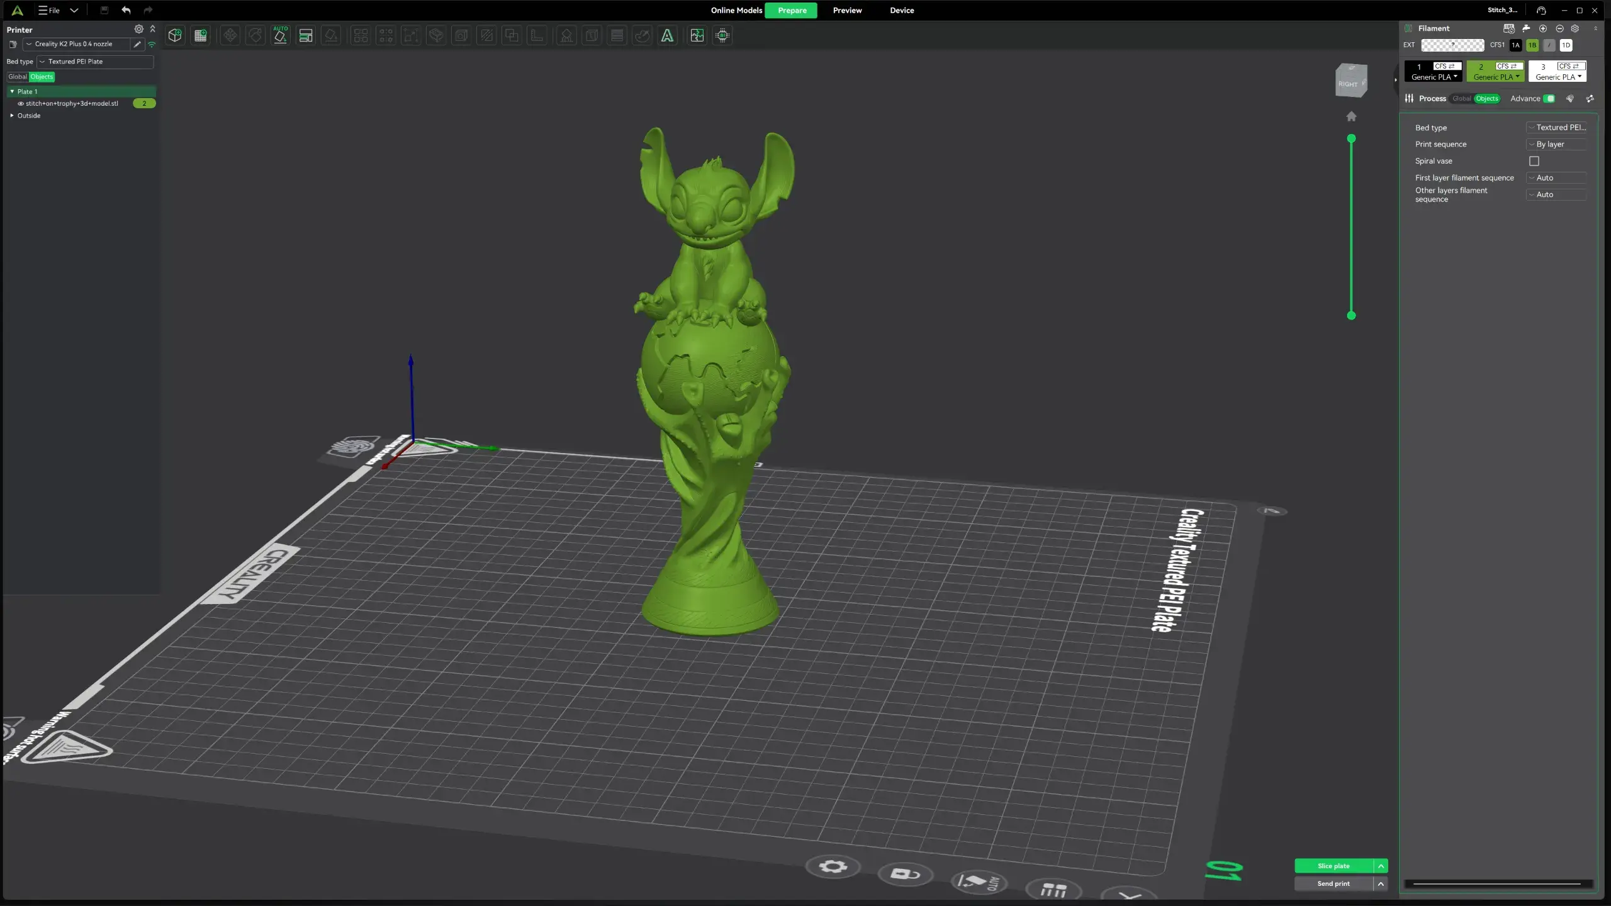Switch left panel to Global
This screenshot has height=906, width=1611.
(18, 77)
